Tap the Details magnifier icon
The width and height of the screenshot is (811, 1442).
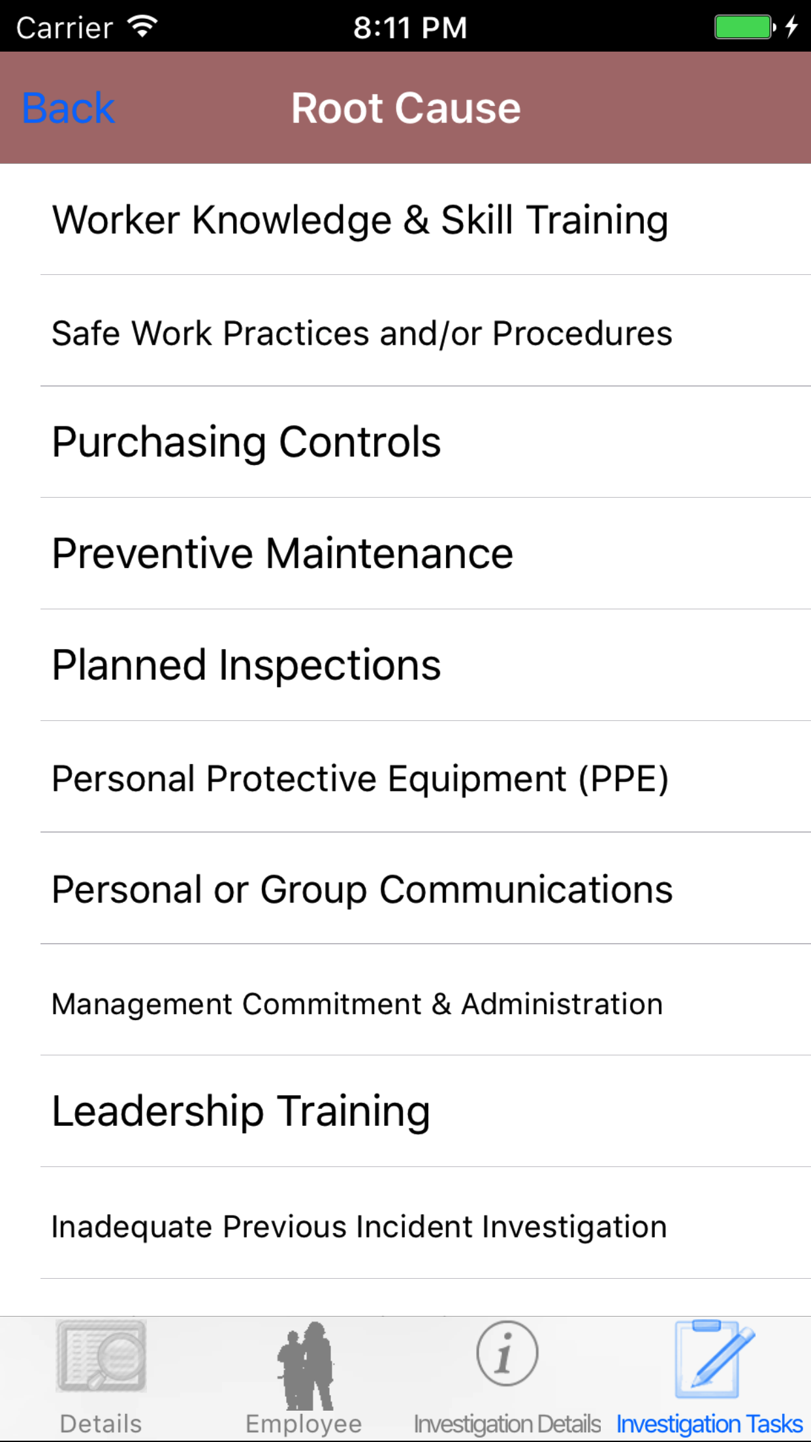[101, 1356]
